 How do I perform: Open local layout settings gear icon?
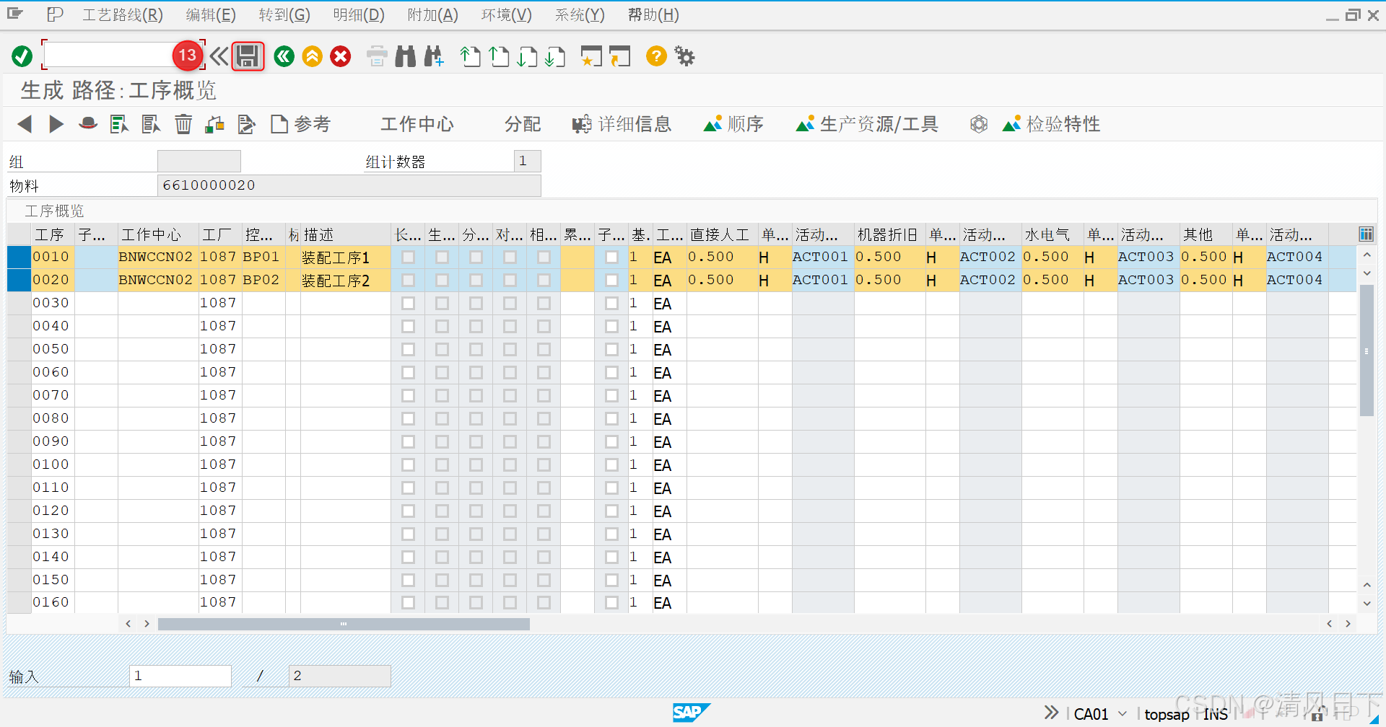[x=684, y=56]
